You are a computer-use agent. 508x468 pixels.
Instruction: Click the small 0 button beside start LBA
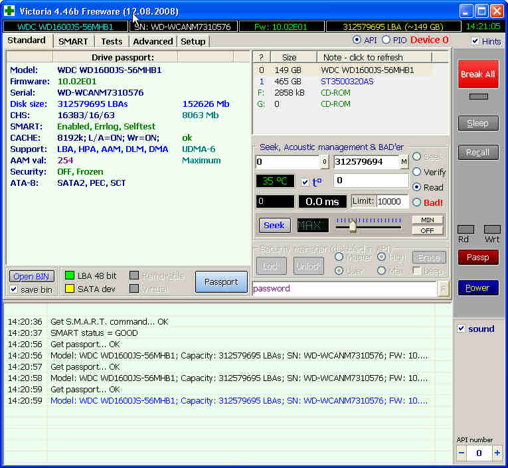tap(324, 161)
